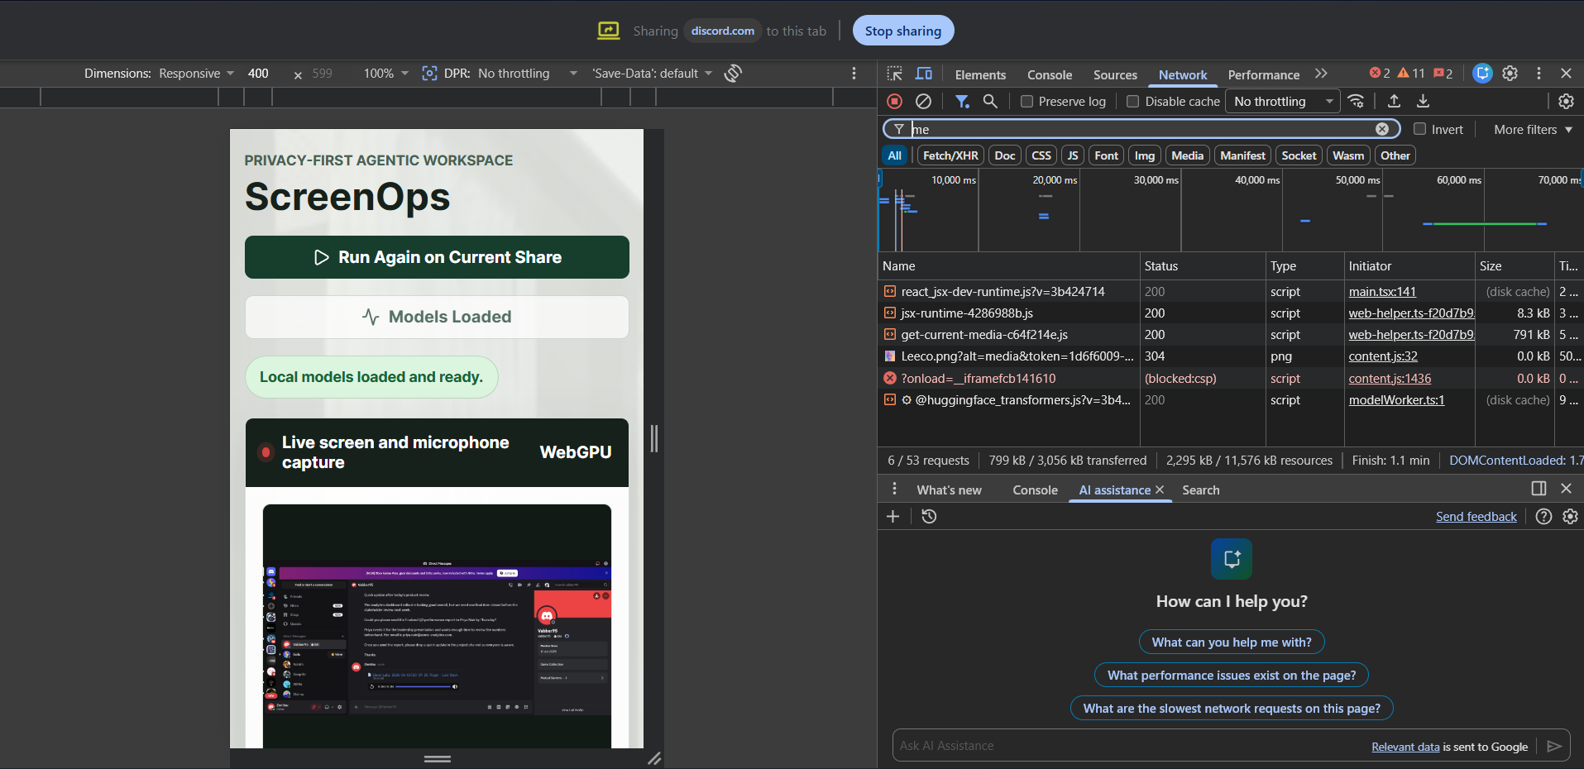Clear the network log
The height and width of the screenshot is (769, 1584).
923,101
